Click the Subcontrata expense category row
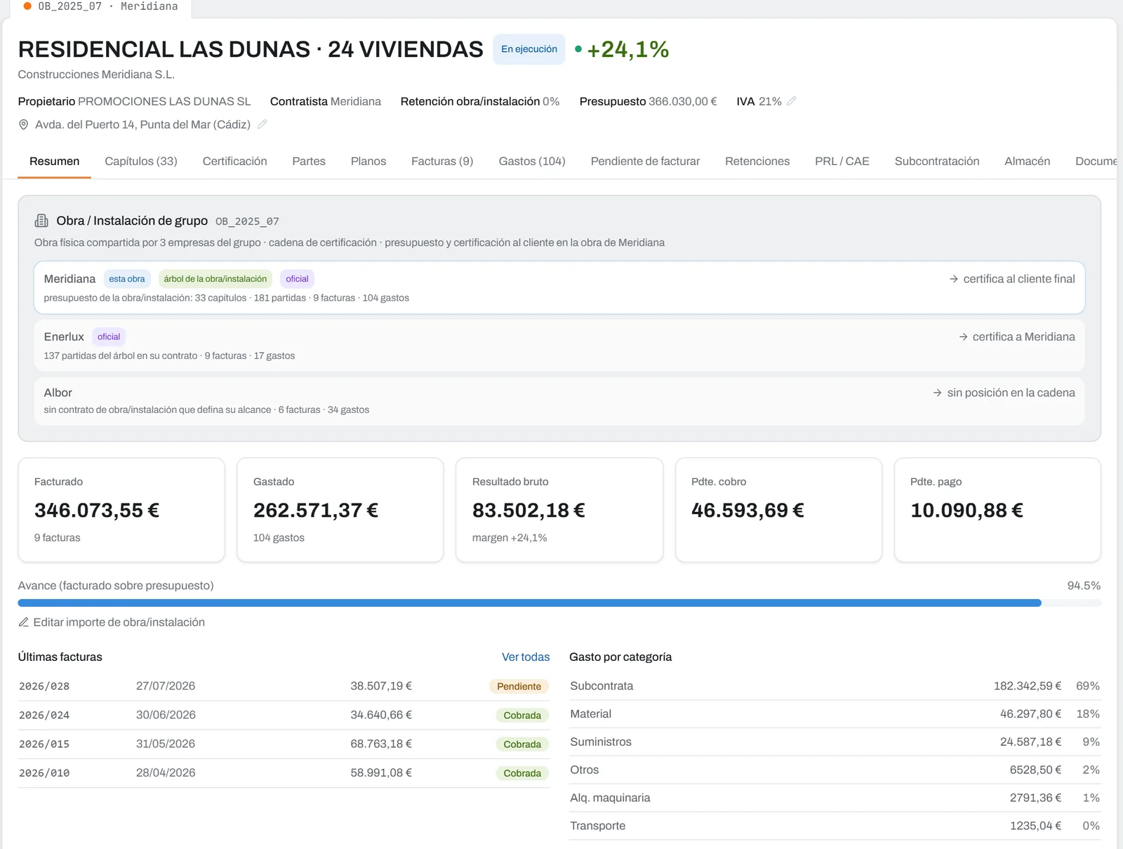Viewport: 1123px width, 849px height. click(x=835, y=686)
